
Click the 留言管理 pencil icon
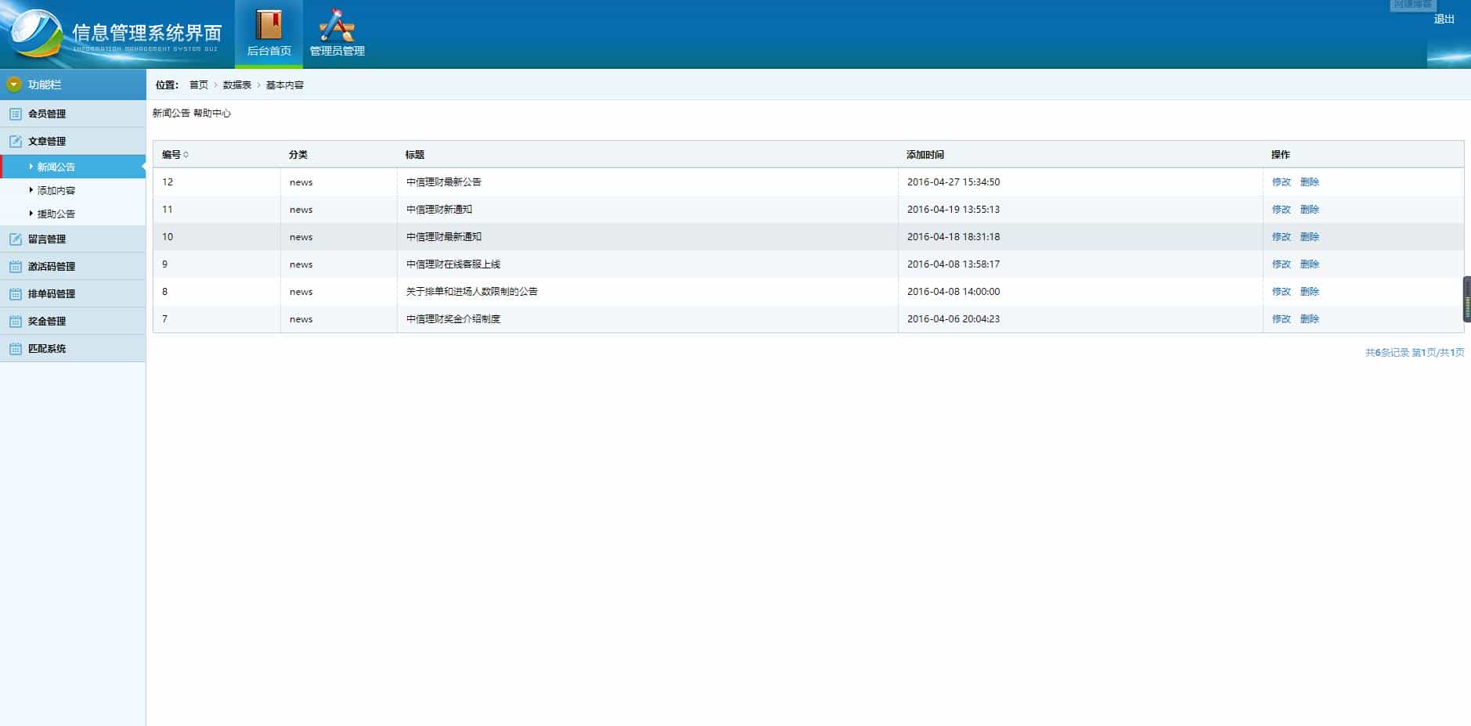14,239
